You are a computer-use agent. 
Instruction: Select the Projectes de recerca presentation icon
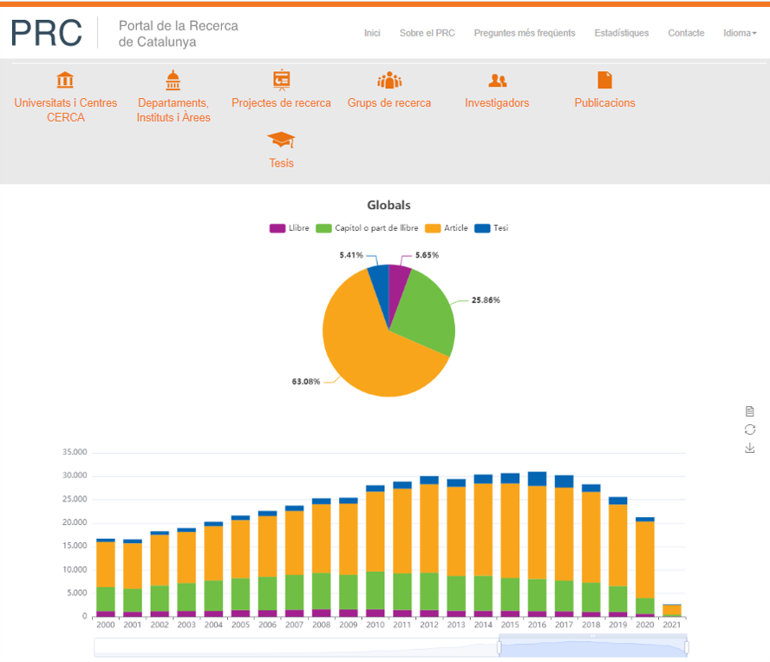[281, 80]
